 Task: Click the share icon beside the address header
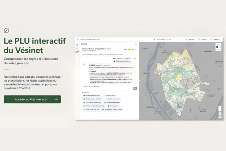(136, 49)
